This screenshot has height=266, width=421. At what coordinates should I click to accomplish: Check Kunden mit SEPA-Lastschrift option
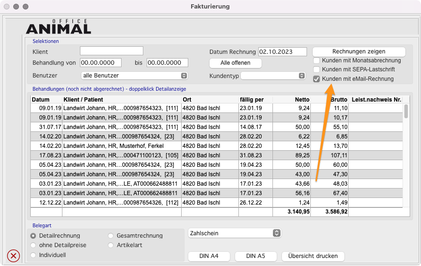(316, 69)
